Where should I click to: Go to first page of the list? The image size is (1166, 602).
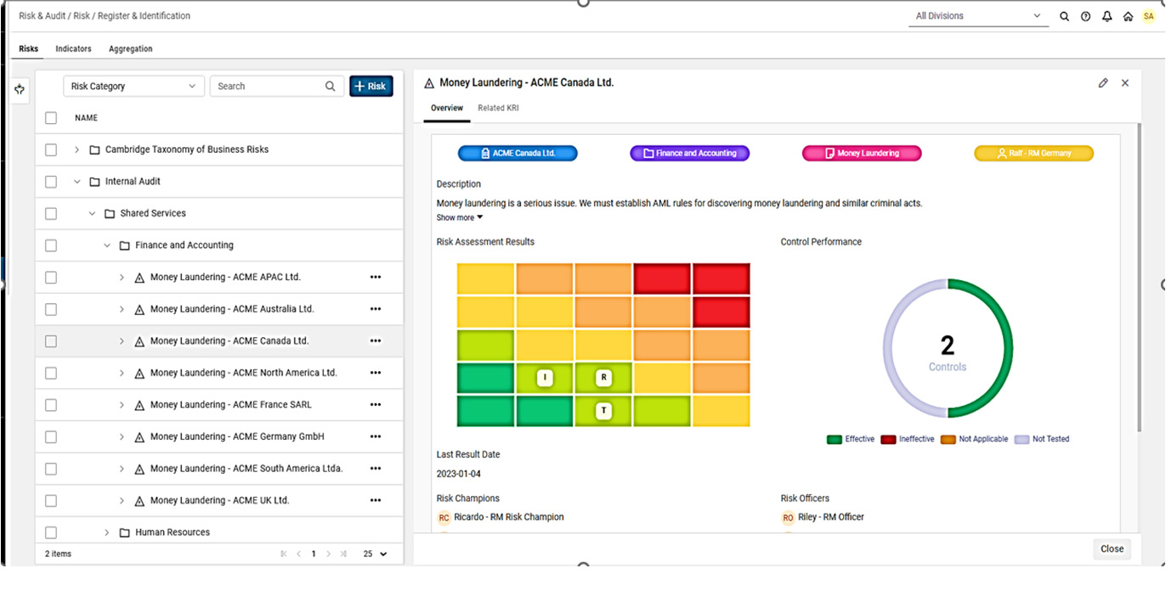[x=283, y=554]
